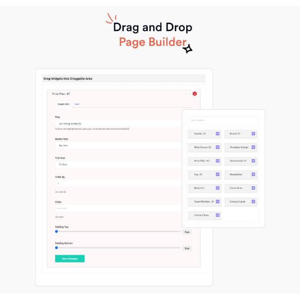This screenshot has height=300, width=300.
Task: Click the Search Addon input field
Action: click(223, 121)
